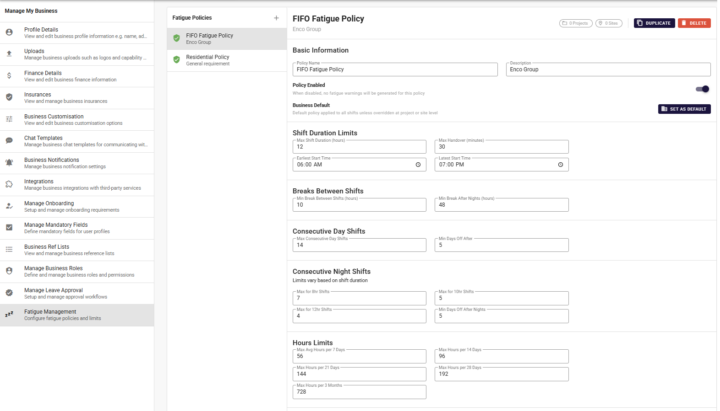Click the Business Ref Lists list icon
Screen dimensions: 720x411
tap(9, 249)
